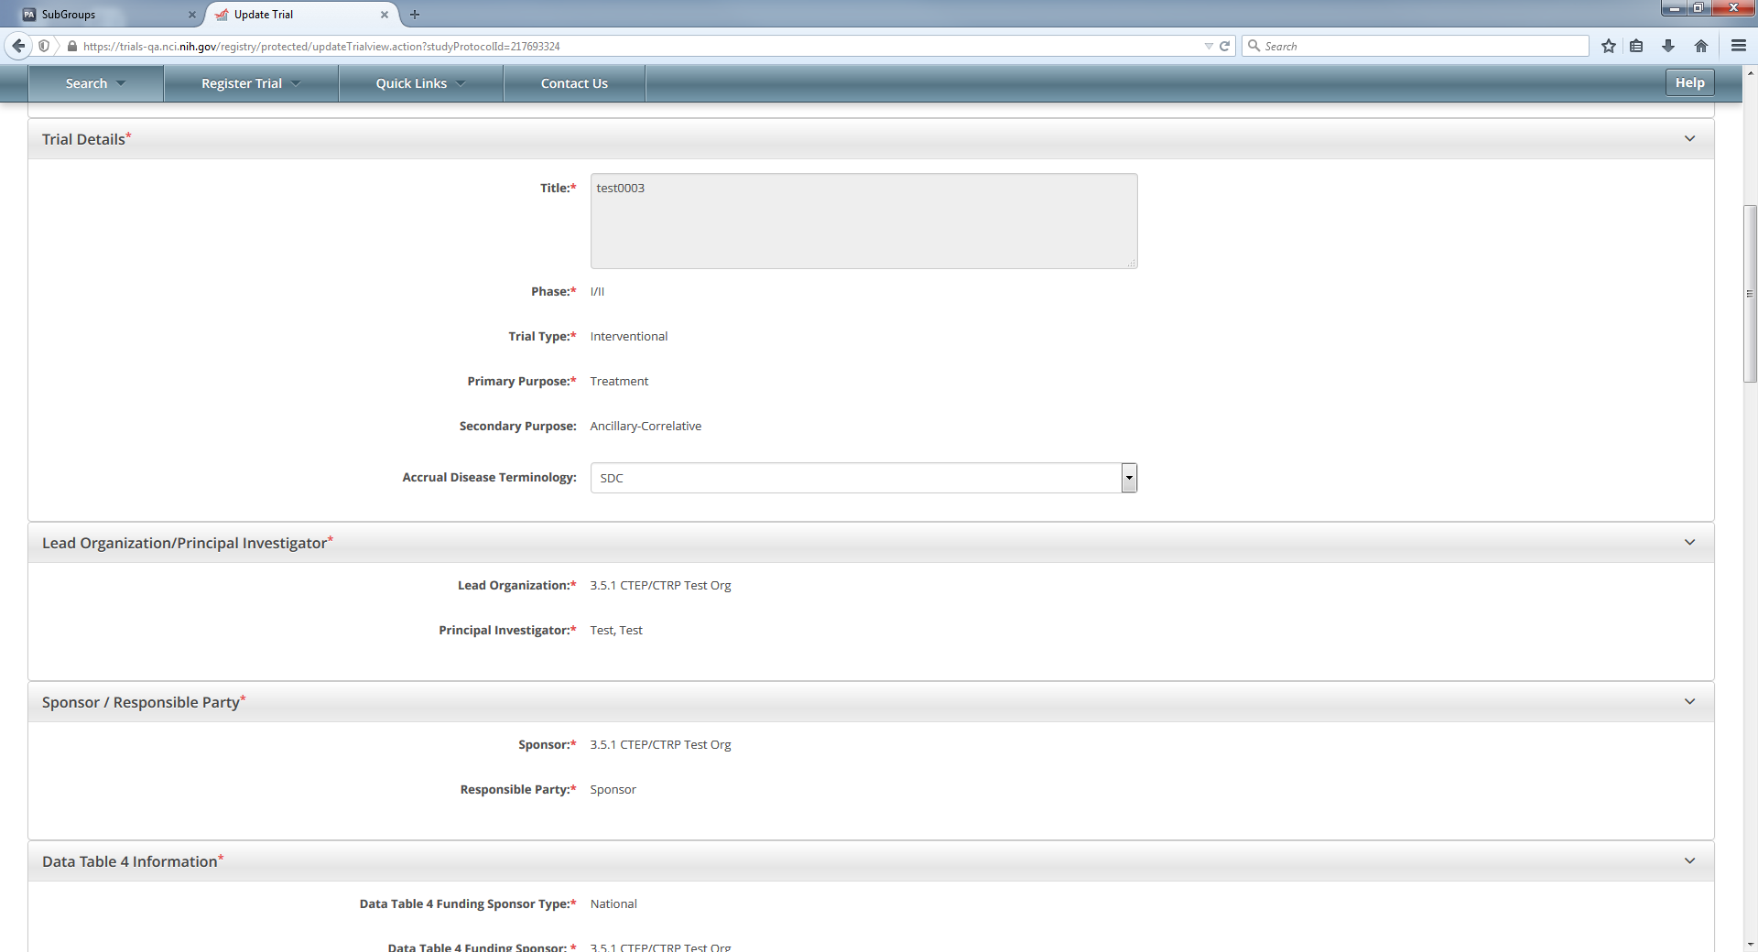Collapse Data Table 4 Information section
The width and height of the screenshot is (1758, 952).
(x=1689, y=861)
